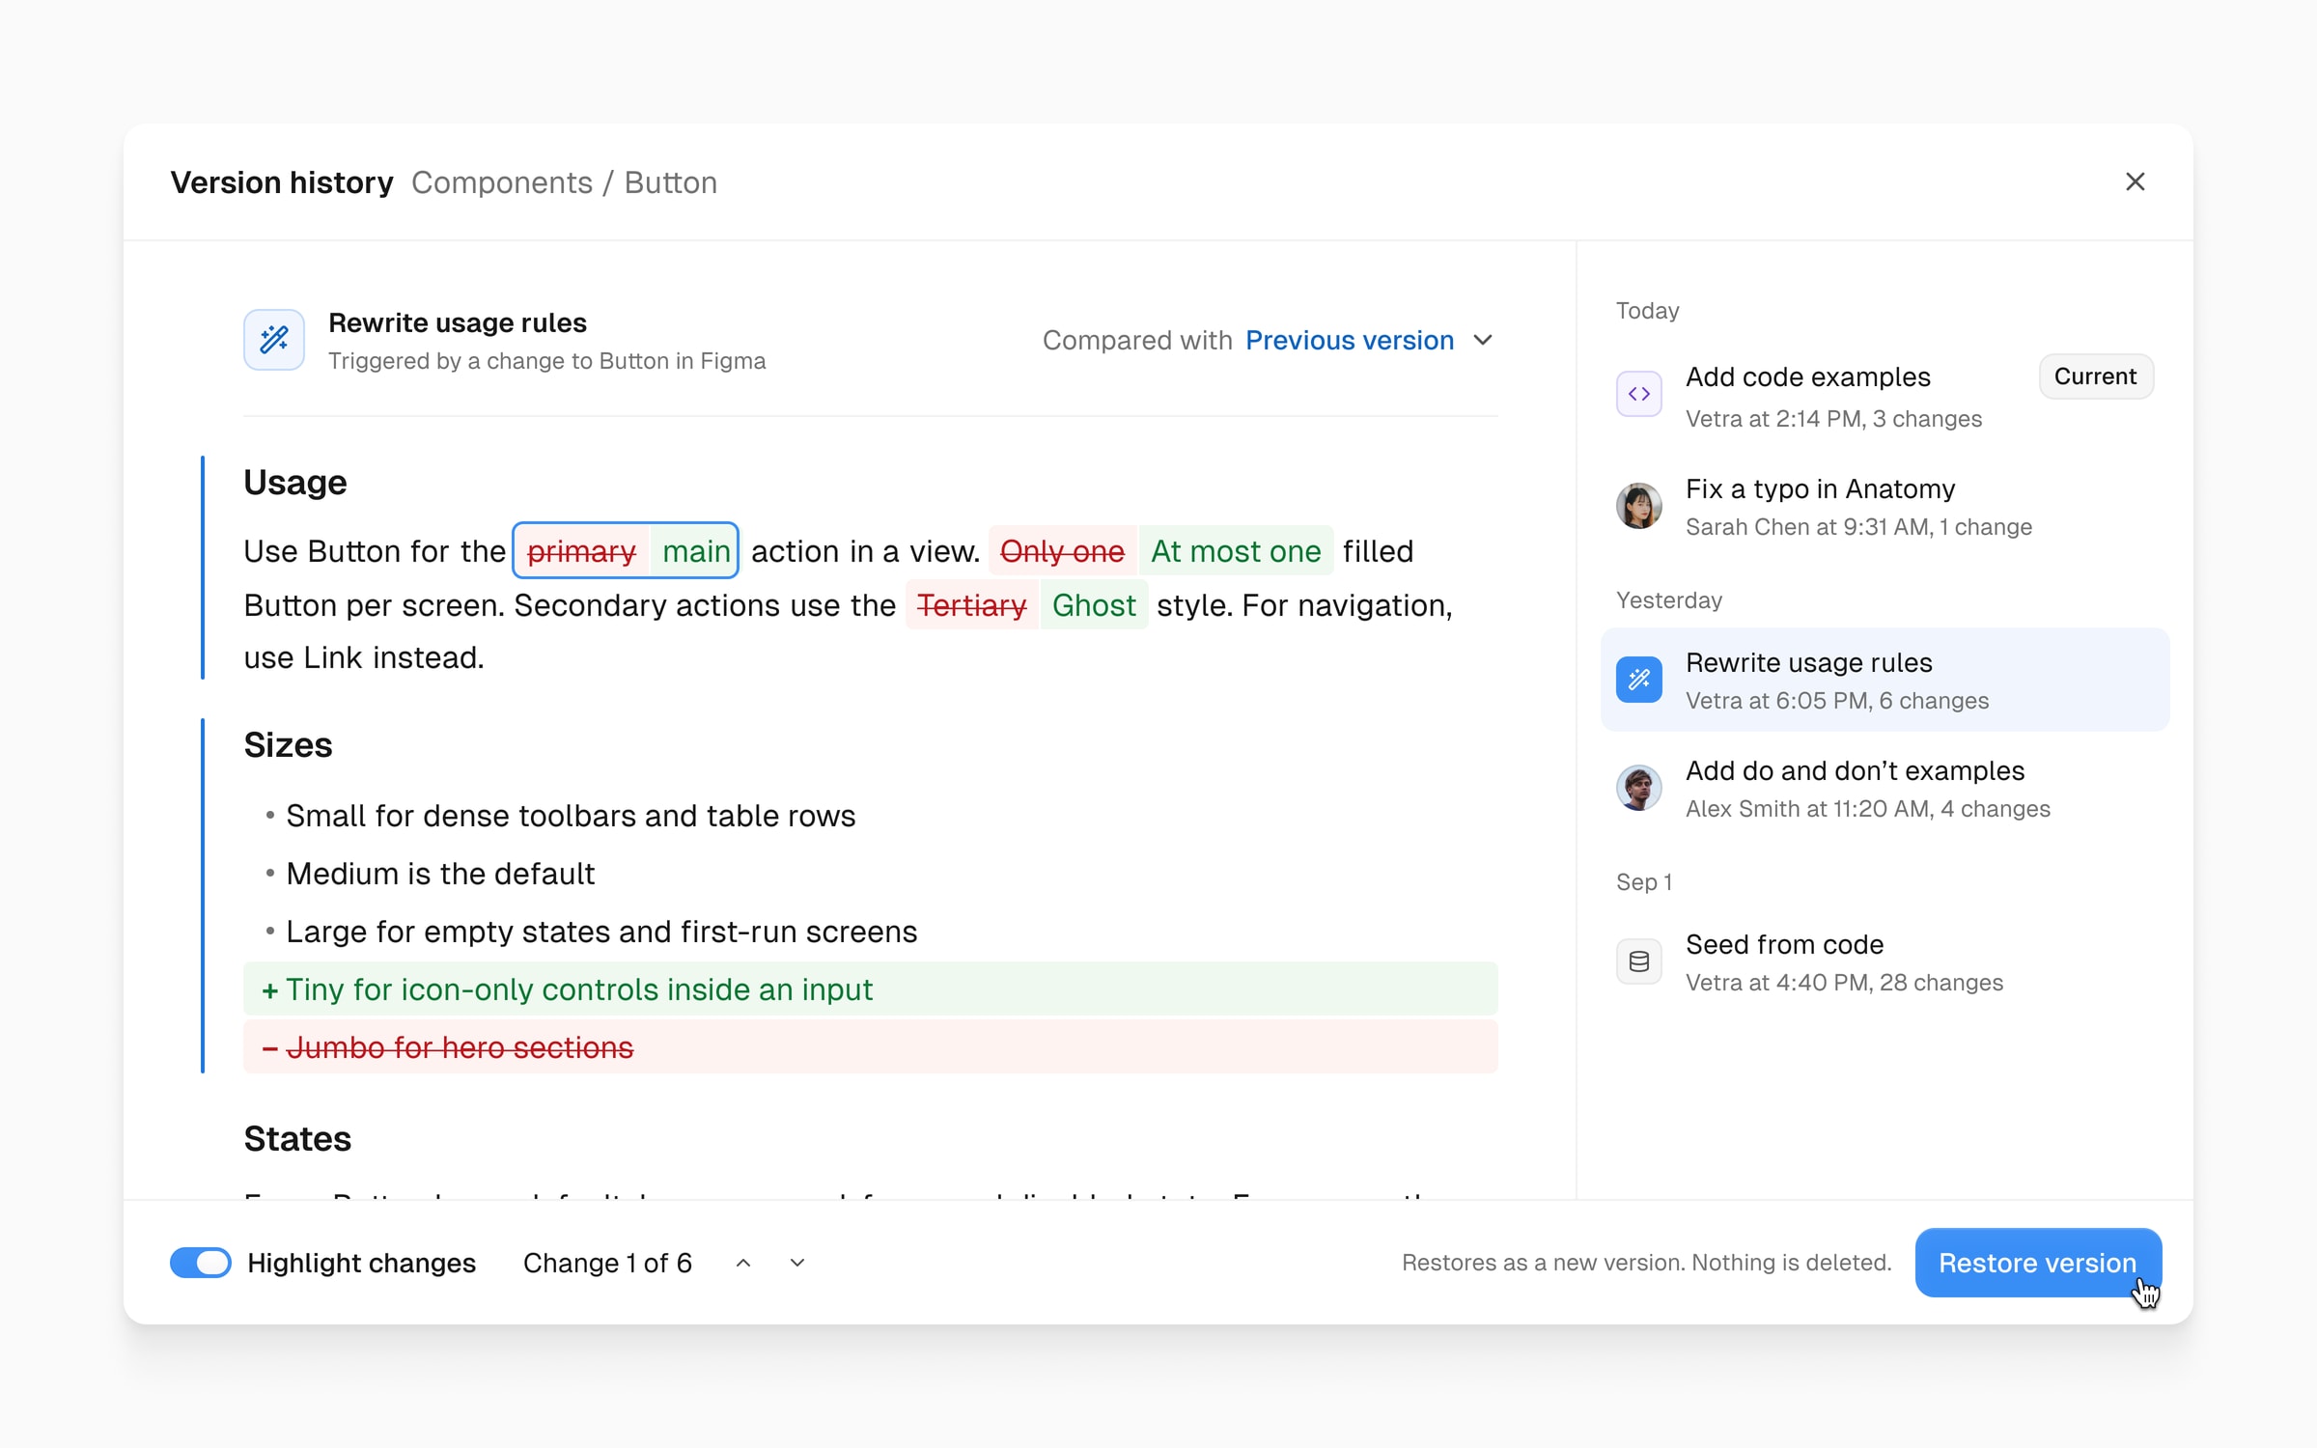Screen dimensions: 2317x1448
Task: Click Small for dense toolbars bullet
Action: (x=571, y=816)
